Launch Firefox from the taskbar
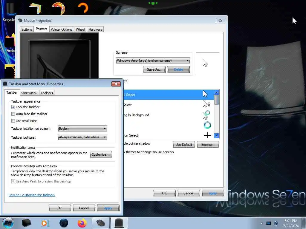 click(x=82, y=223)
